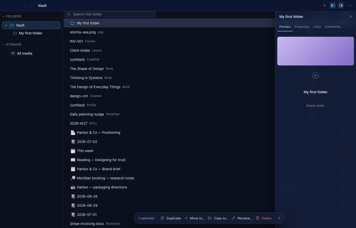Viewport: 356px width, 228px height.
Task: Click notebook icon beside 2026-07-02
Action: click(73, 142)
